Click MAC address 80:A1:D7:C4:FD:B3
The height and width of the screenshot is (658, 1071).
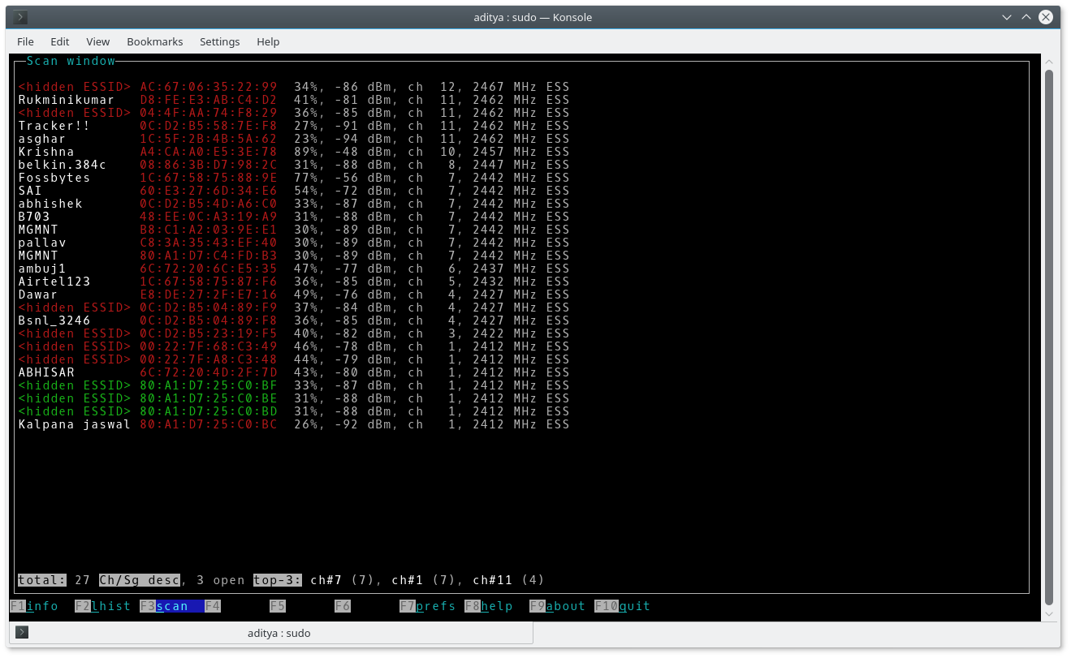tap(209, 256)
